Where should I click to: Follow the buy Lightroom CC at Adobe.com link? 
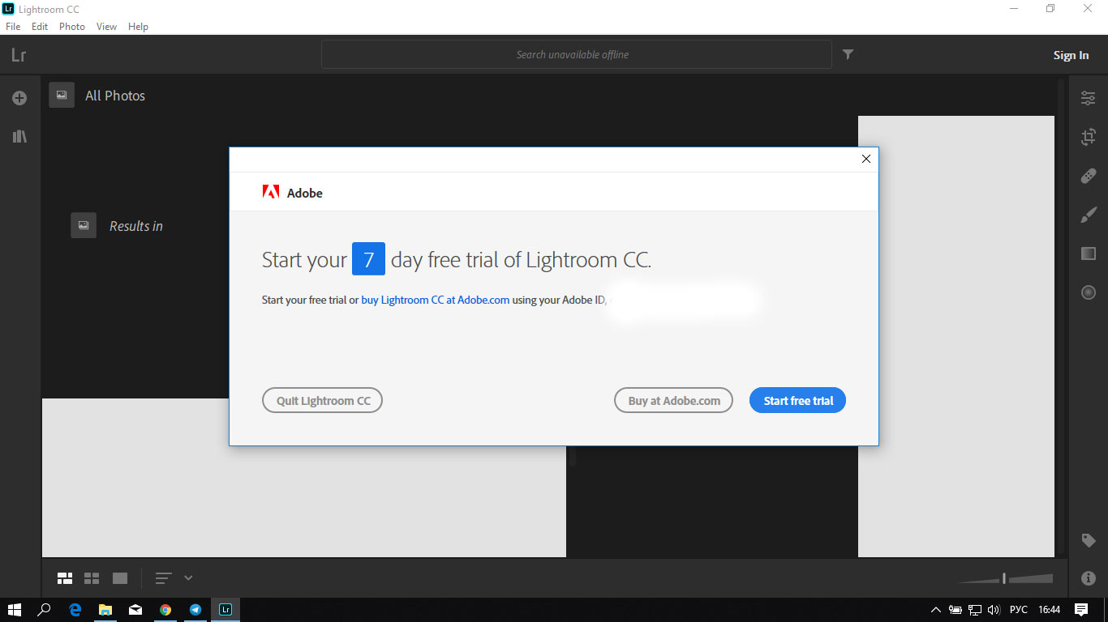436,300
